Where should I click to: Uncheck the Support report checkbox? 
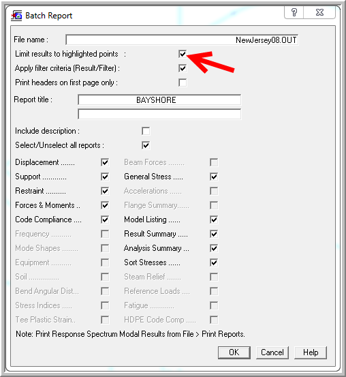coord(105,177)
